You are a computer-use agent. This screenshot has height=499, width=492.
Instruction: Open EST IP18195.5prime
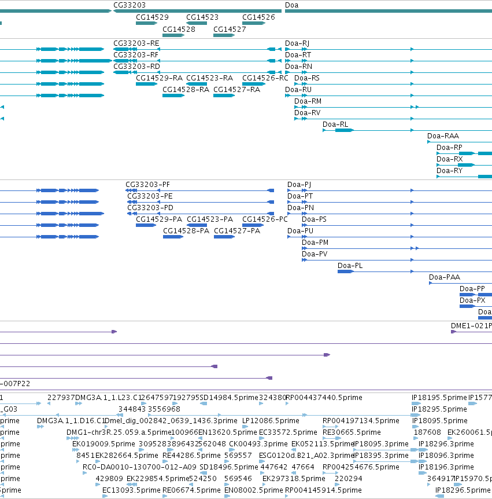[x=439, y=398]
